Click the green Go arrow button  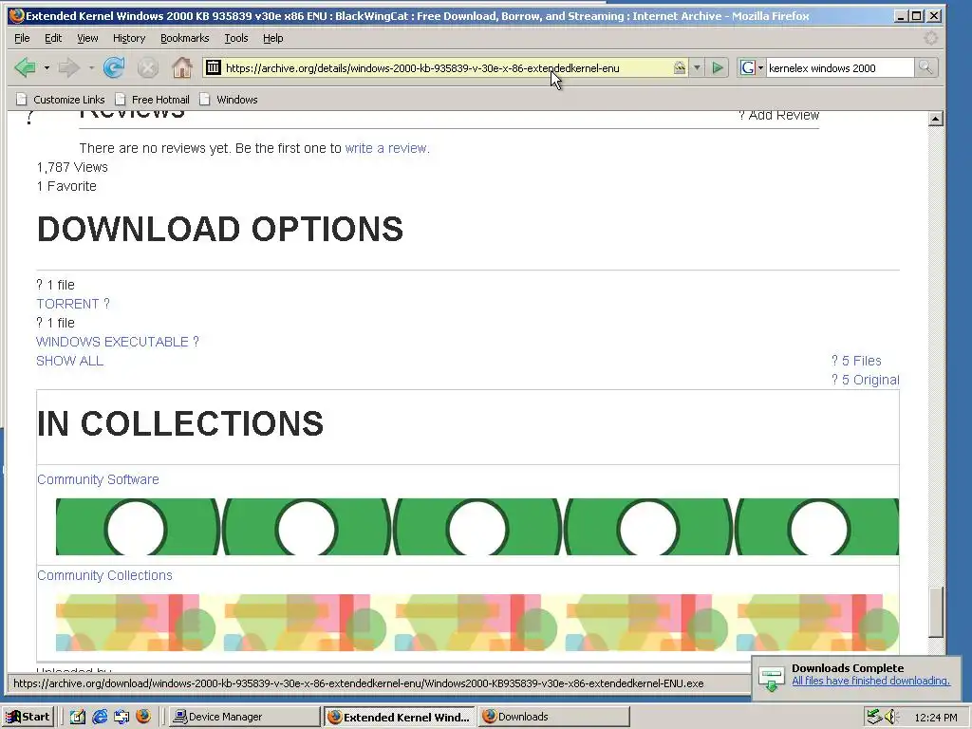click(718, 67)
